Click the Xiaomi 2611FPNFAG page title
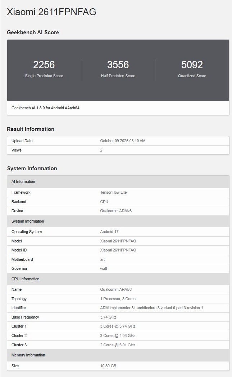Screen dimensions: 232x377 click(x=51, y=12)
